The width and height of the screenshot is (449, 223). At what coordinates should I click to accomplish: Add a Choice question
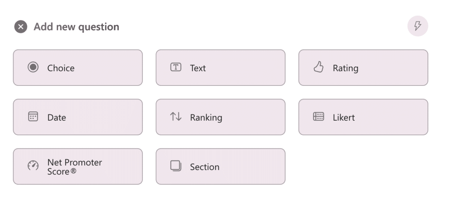pyautogui.click(x=77, y=68)
